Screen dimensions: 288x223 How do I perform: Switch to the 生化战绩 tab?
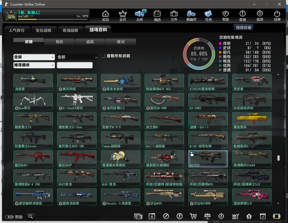pyautogui.click(x=43, y=30)
